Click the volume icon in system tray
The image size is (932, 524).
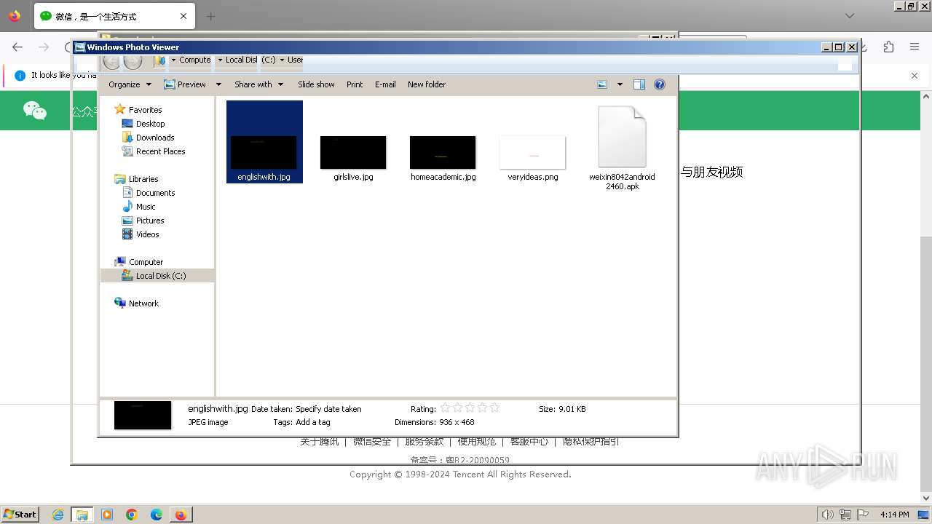827,515
